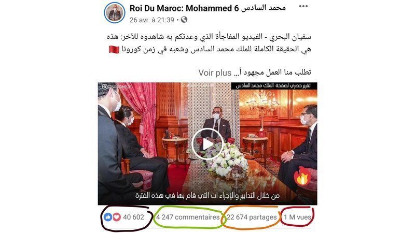Click the fire emoji sticker on the video
Screen dimensions: 415x233
pos(302,176)
